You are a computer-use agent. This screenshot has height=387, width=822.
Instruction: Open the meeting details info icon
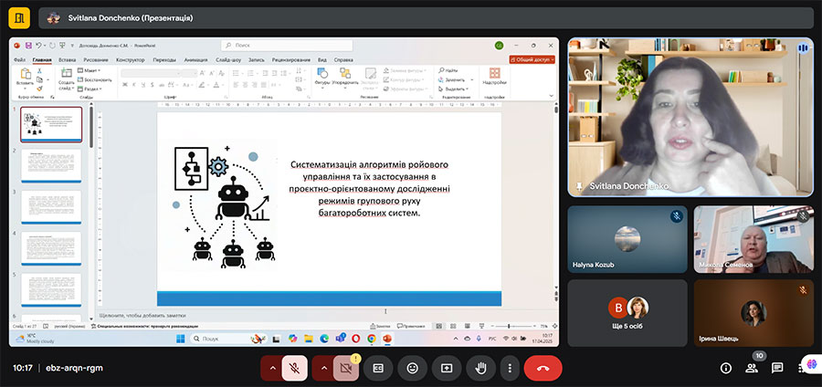pos(726,368)
